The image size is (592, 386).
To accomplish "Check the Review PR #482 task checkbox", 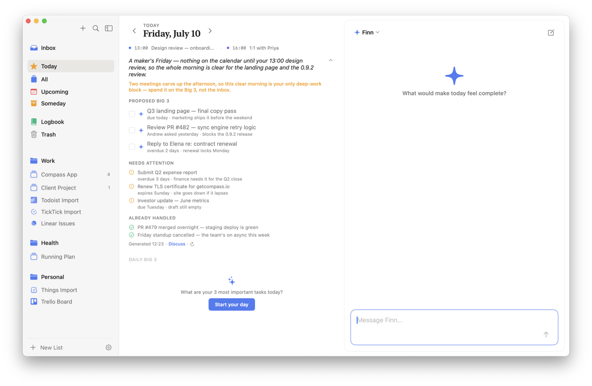I will (x=132, y=130).
